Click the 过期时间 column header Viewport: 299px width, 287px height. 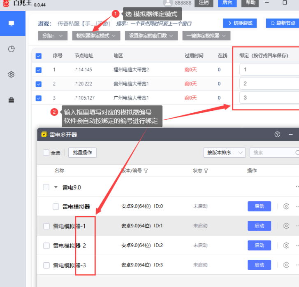pyautogui.click(x=194, y=56)
